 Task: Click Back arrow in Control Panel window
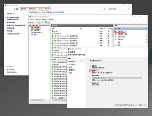6,9
